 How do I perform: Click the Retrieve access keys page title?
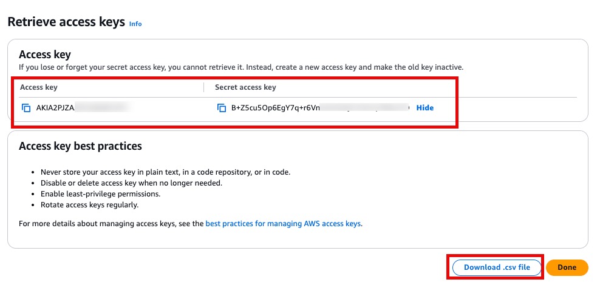click(x=66, y=22)
